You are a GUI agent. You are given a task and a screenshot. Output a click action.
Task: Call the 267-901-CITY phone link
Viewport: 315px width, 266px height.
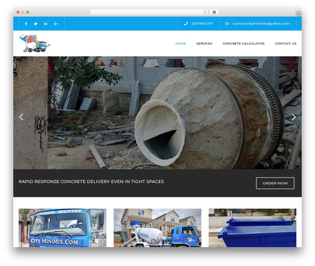(202, 24)
